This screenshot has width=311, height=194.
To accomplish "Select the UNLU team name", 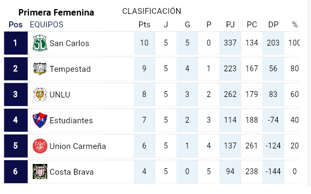I will pos(60,95).
